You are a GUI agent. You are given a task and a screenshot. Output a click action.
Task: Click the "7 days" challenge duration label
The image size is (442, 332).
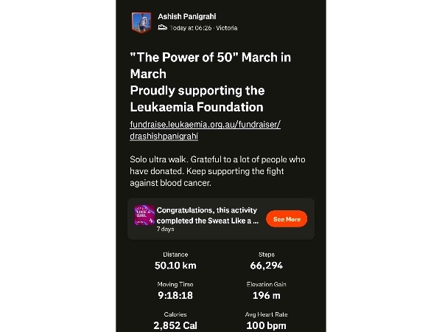tap(165, 229)
